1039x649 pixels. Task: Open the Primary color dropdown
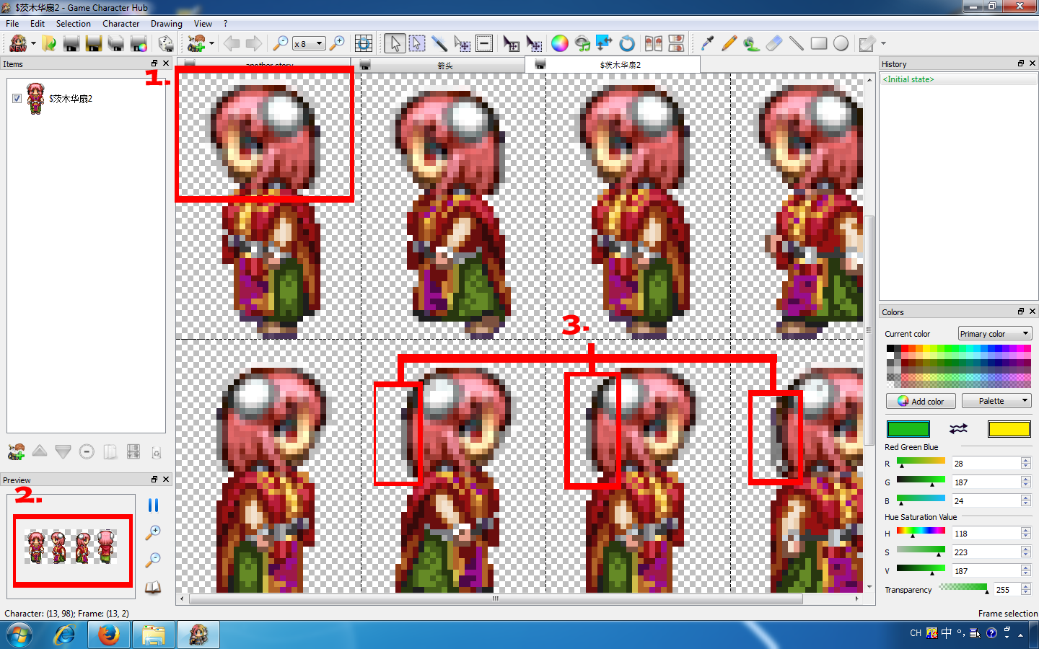[995, 333]
